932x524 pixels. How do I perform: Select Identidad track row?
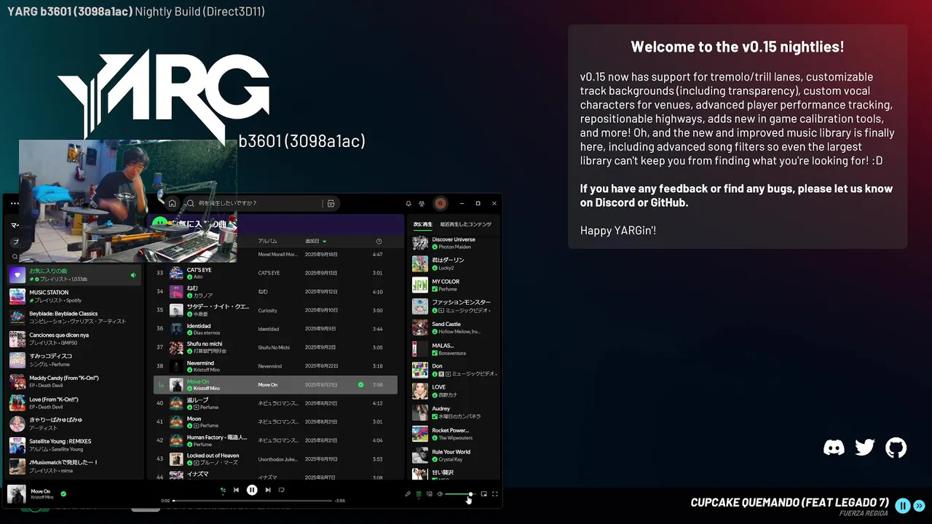pos(275,329)
